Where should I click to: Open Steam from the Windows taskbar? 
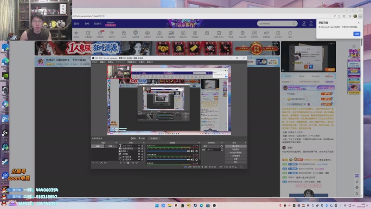click(195, 205)
